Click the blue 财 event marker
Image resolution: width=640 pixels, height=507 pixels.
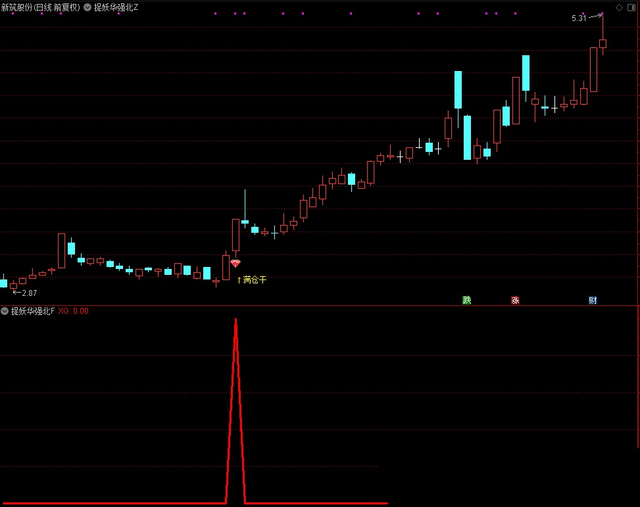pyautogui.click(x=593, y=301)
